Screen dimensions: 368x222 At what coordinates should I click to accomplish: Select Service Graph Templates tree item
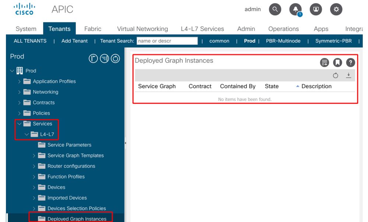point(76,155)
